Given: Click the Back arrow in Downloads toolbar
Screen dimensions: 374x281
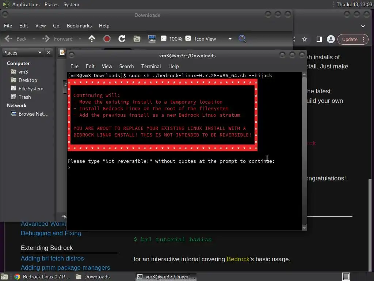Looking at the screenshot, I should pyautogui.click(x=9, y=39).
